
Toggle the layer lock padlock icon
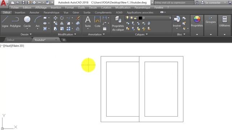135,18
